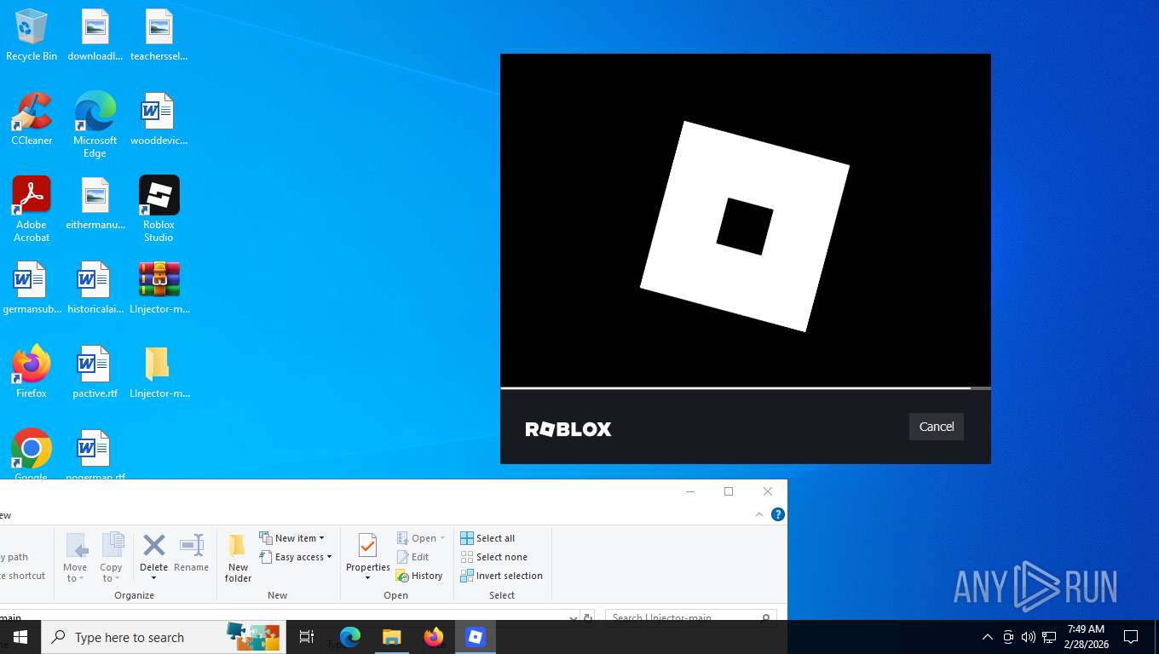
Task: Click the taskbar search box
Action: [x=164, y=637]
